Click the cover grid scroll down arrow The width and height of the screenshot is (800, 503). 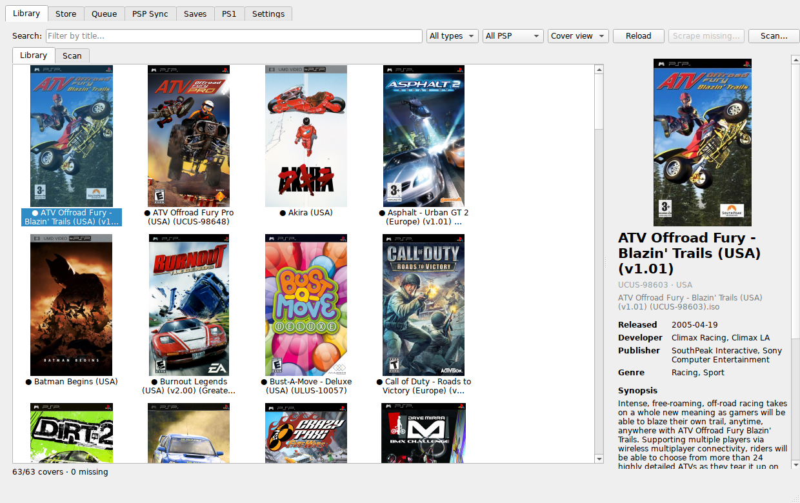599,459
